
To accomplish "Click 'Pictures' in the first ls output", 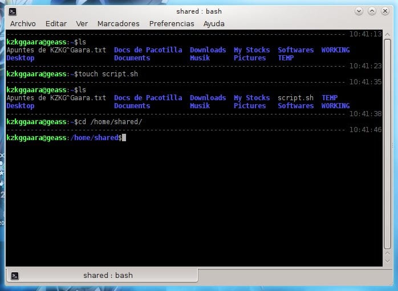I will (250, 58).
